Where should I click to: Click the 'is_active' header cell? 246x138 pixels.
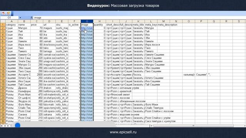[74, 25]
